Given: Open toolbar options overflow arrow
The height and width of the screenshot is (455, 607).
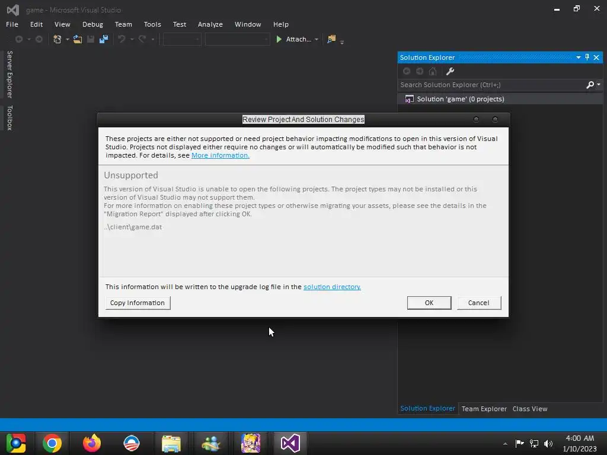Looking at the screenshot, I should pos(342,41).
